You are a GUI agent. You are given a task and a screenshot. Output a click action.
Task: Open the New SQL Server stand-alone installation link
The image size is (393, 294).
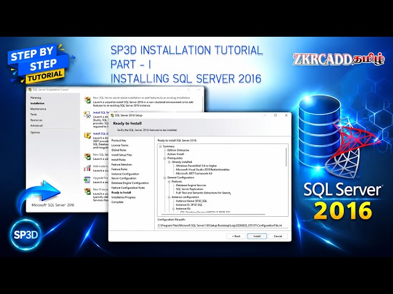coord(142,98)
